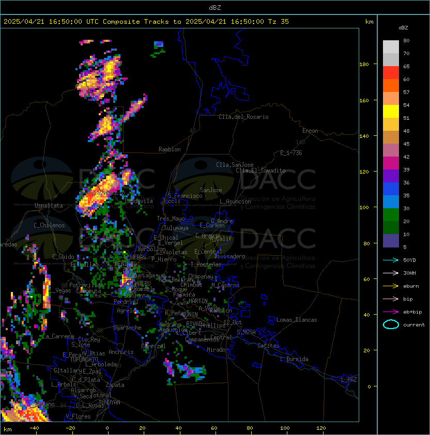Pick the royal blue 35–36 dBZ swatch
Viewport: 430px width, 435px height.
391,189
